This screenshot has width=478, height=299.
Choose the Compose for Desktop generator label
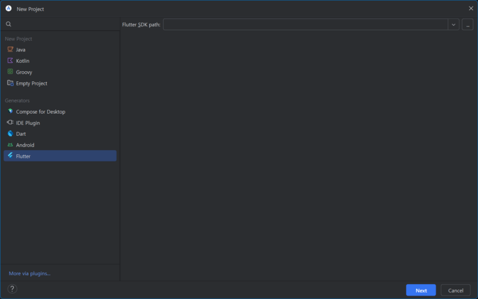(41, 112)
